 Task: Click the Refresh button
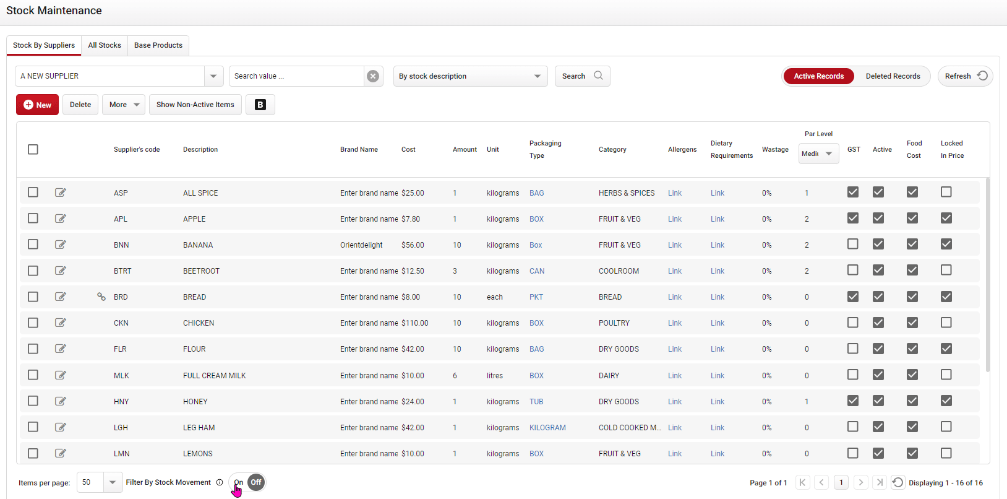[x=965, y=76]
